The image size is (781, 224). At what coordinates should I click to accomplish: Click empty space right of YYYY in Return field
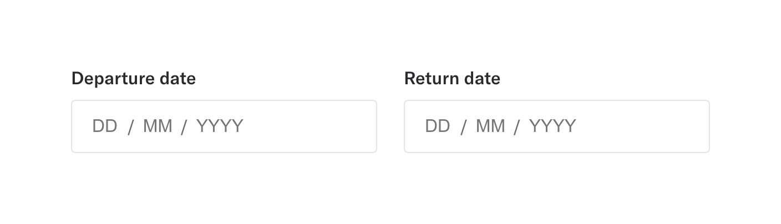pyautogui.click(x=643, y=126)
